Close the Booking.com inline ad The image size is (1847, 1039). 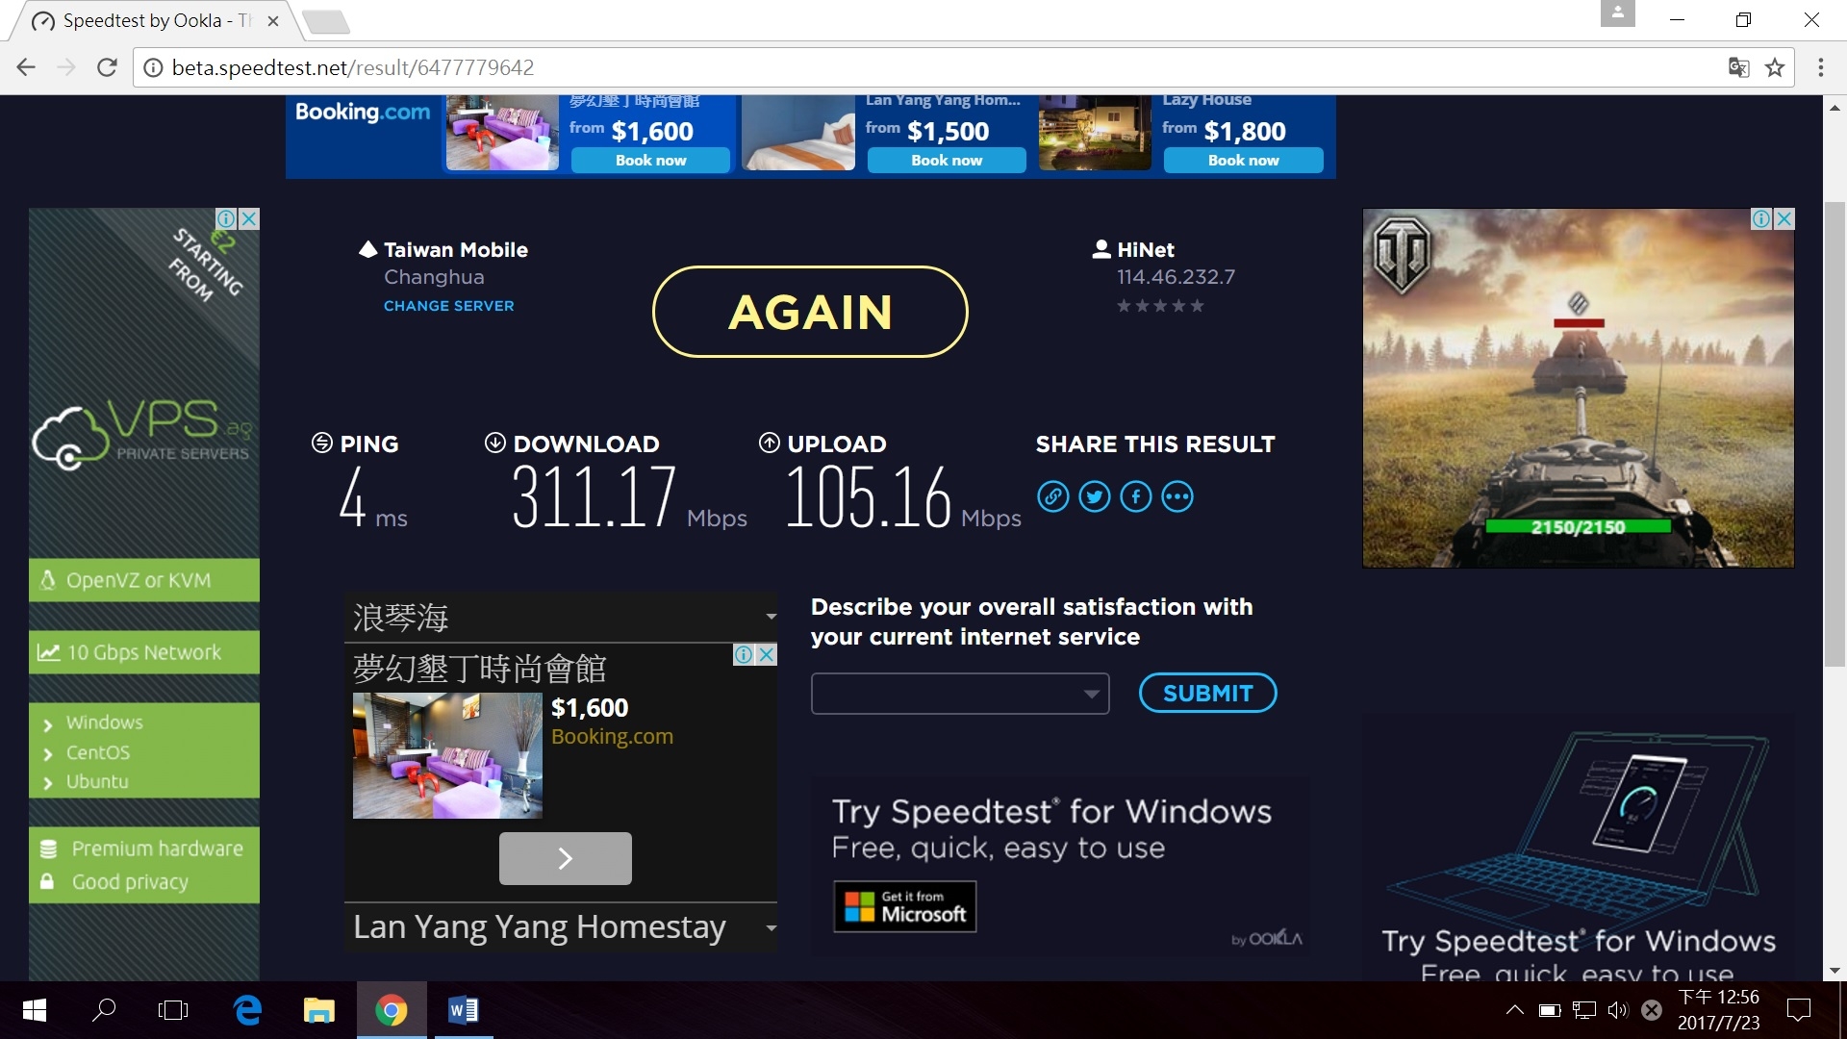(767, 654)
